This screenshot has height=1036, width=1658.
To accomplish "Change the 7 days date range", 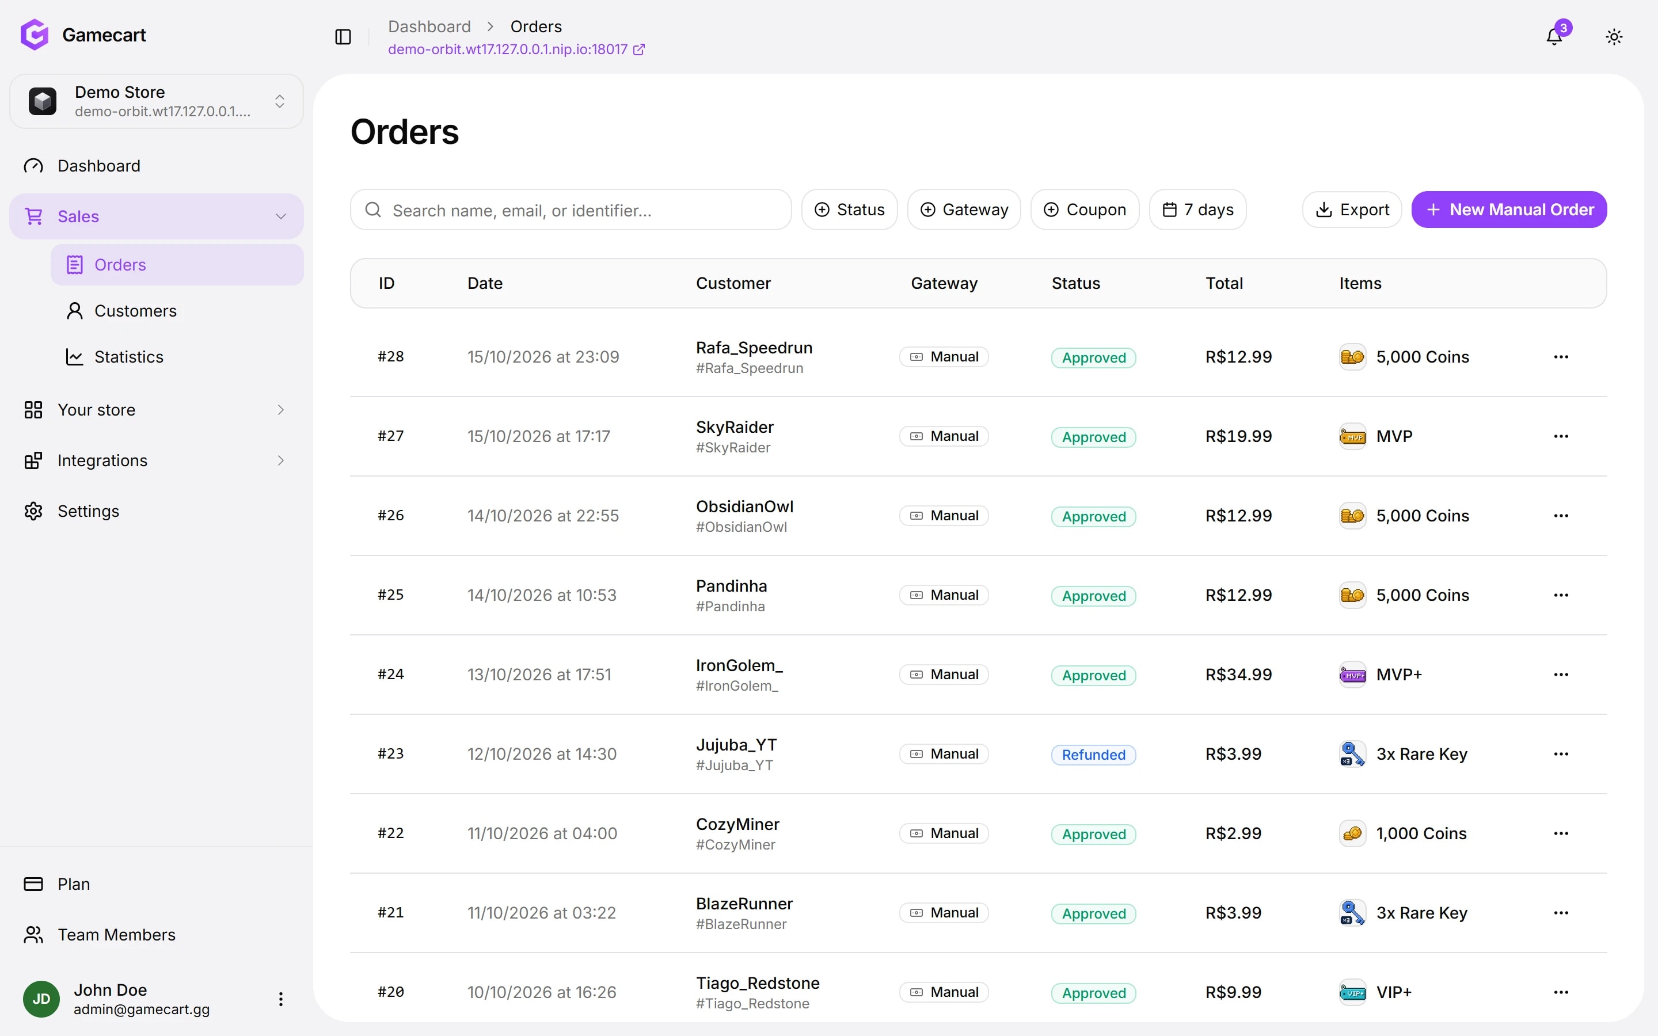I will 1197,210.
